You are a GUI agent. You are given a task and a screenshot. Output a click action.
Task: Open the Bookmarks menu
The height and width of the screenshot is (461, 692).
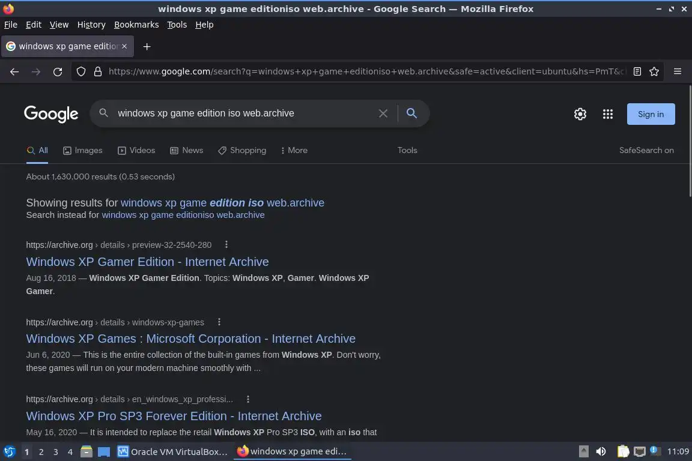tap(136, 25)
